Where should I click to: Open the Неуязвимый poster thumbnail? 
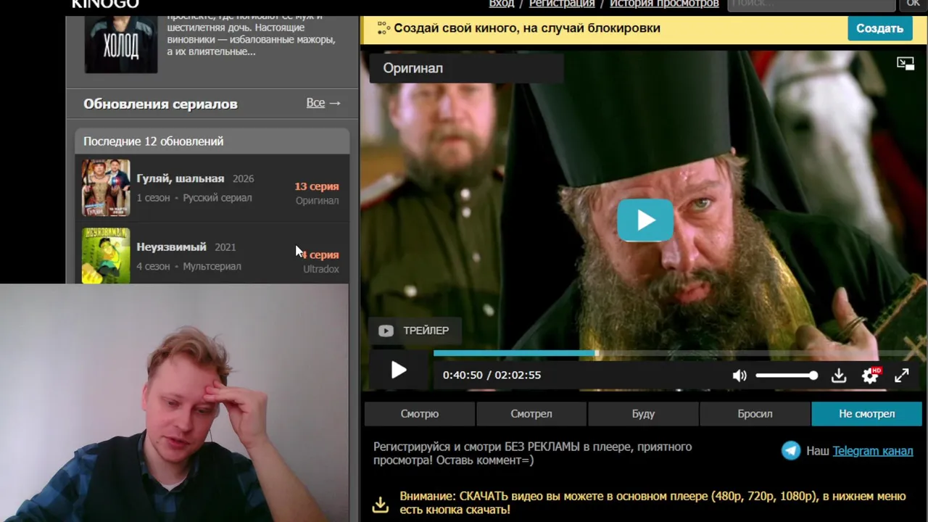pos(106,255)
